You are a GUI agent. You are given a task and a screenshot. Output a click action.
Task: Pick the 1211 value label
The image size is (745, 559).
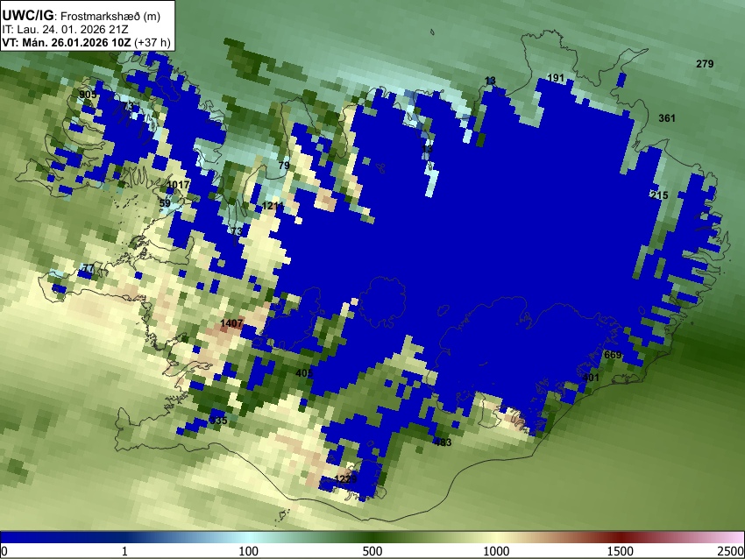coord(273,206)
